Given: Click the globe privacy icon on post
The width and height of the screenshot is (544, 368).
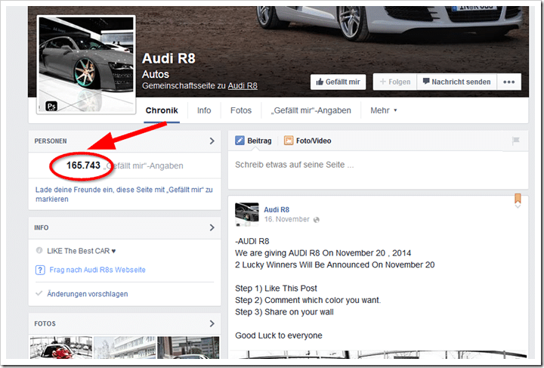Looking at the screenshot, I should 316,220.
